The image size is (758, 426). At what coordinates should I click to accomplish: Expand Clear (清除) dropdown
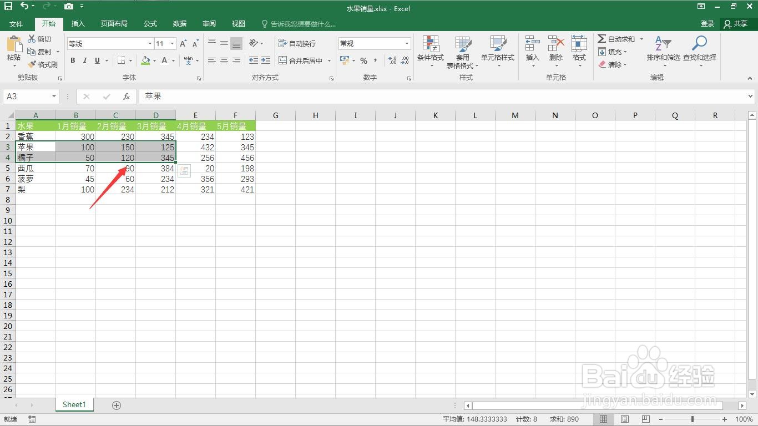(625, 65)
